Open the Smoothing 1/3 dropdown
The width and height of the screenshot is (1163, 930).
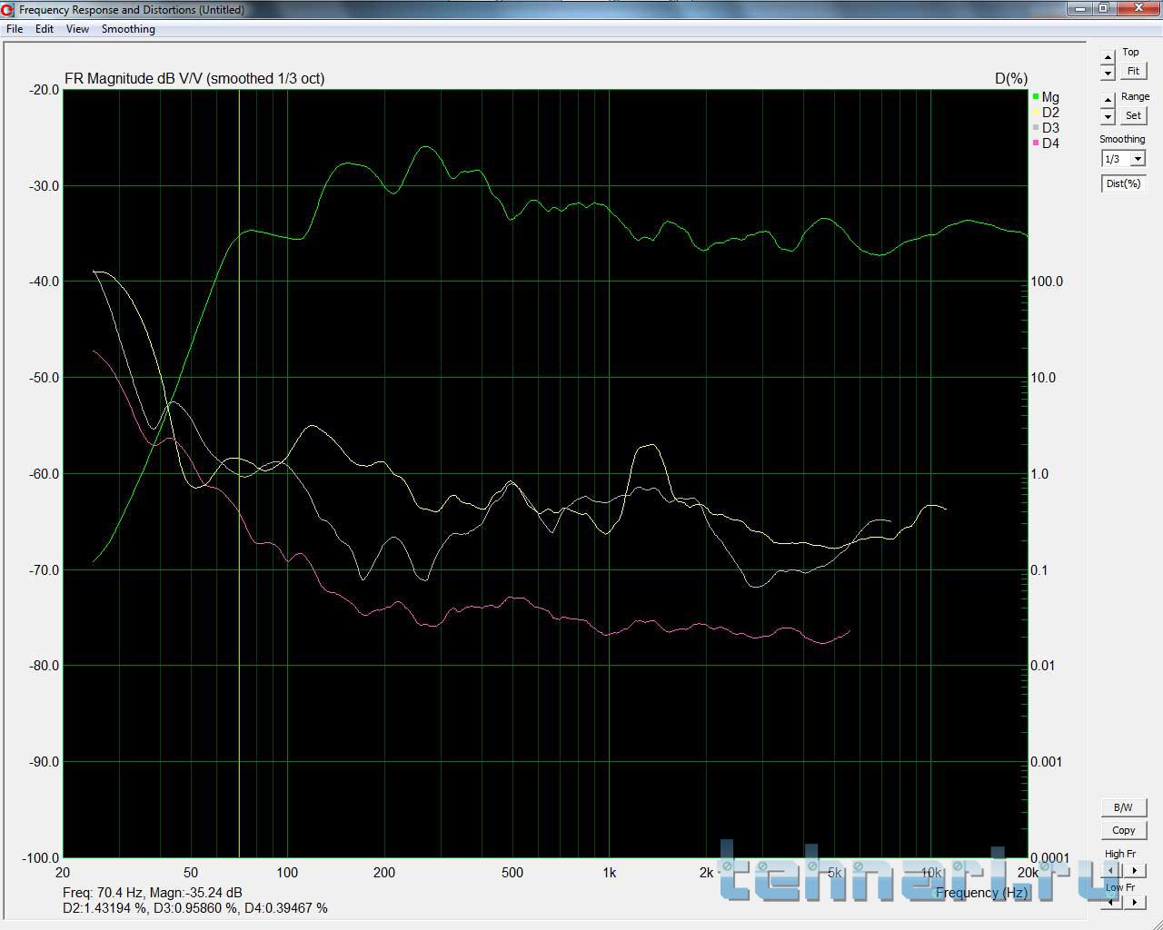1138,159
